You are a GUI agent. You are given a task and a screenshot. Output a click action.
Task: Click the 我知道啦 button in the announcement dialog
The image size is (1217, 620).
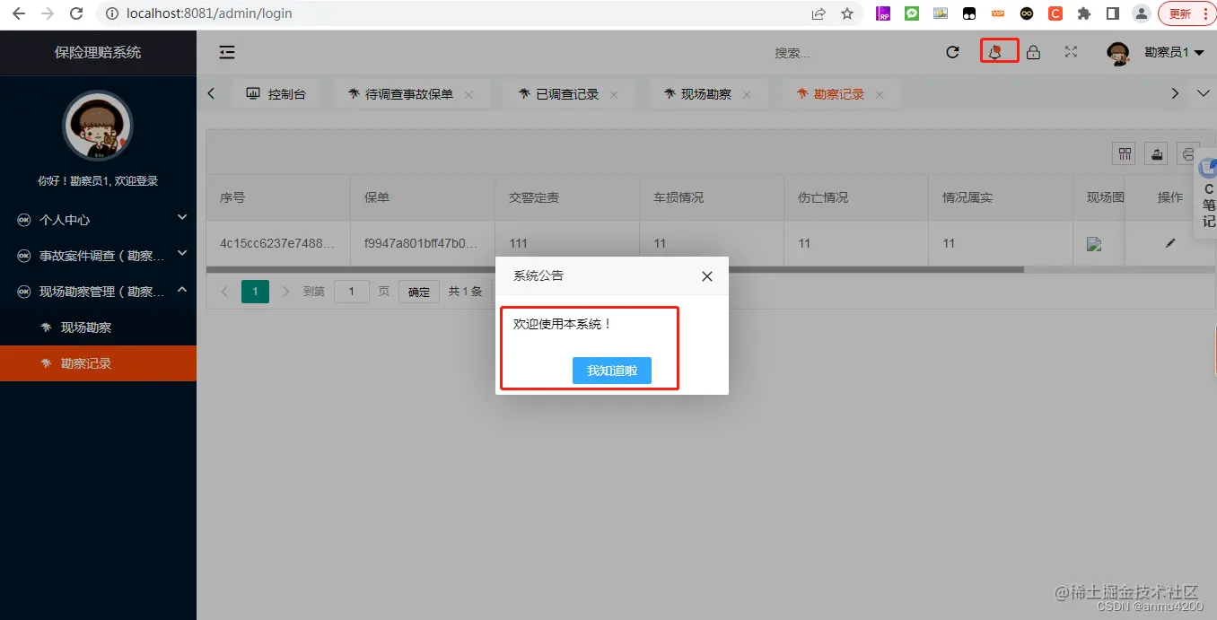click(x=612, y=371)
